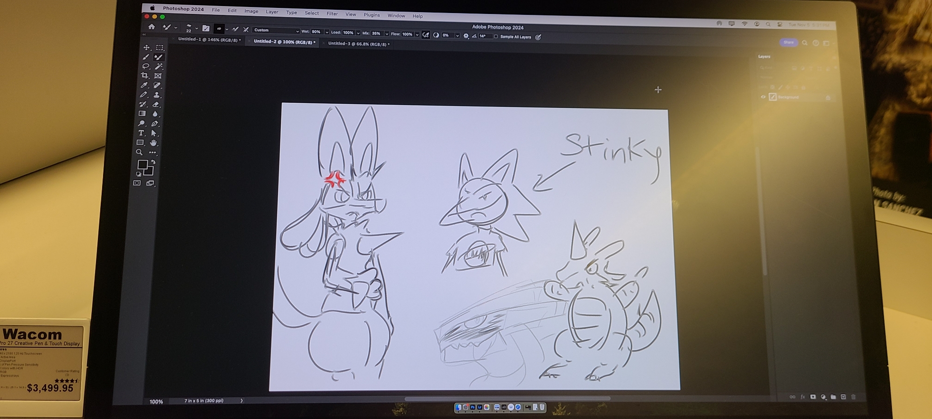Screen dimensions: 932x419
Task: Select the Crop tool
Action: coord(144,75)
